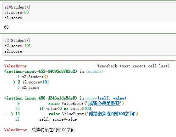Viewport: 176px width, 137px height.
Task: Click the '<module>' text in traceback
Action: 95,71
